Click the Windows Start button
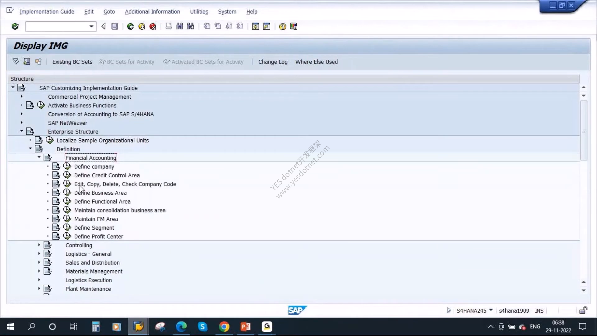Viewport: 597px width, 336px height. pos(10,327)
